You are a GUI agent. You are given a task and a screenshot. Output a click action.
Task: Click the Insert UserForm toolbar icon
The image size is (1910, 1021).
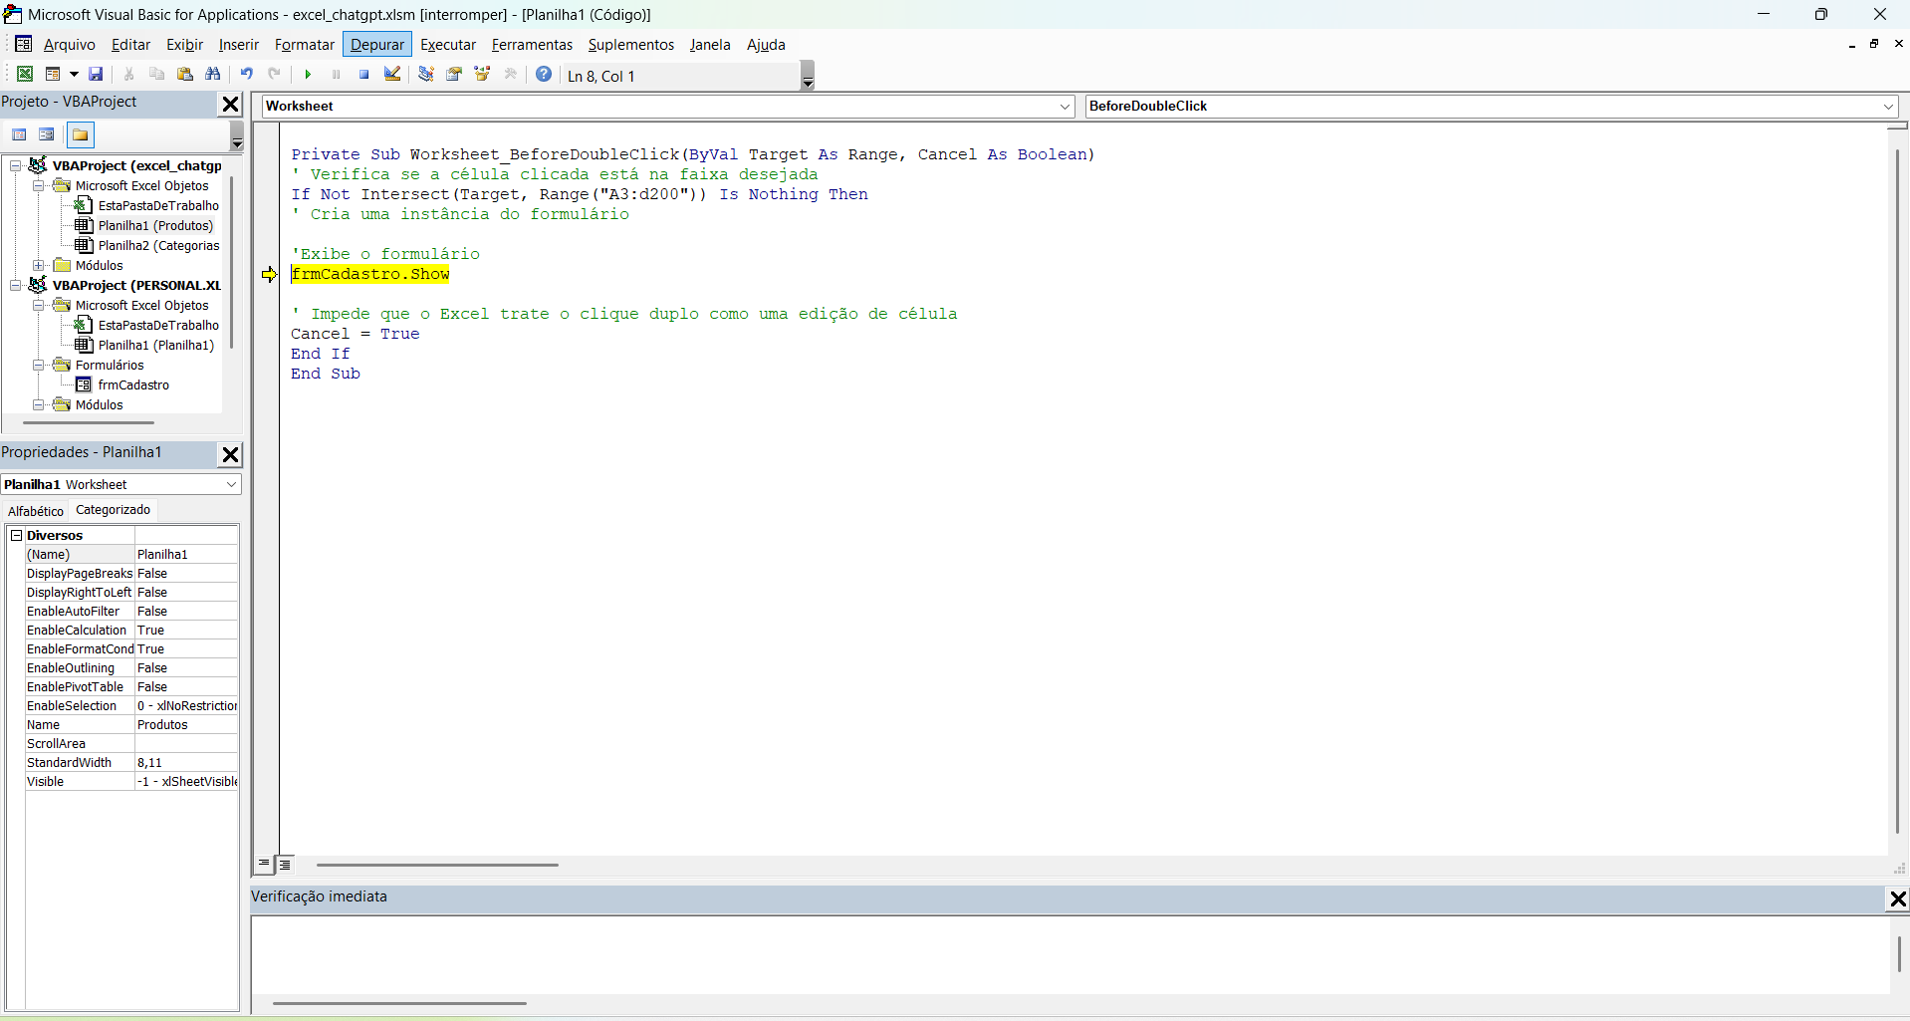coord(53,74)
